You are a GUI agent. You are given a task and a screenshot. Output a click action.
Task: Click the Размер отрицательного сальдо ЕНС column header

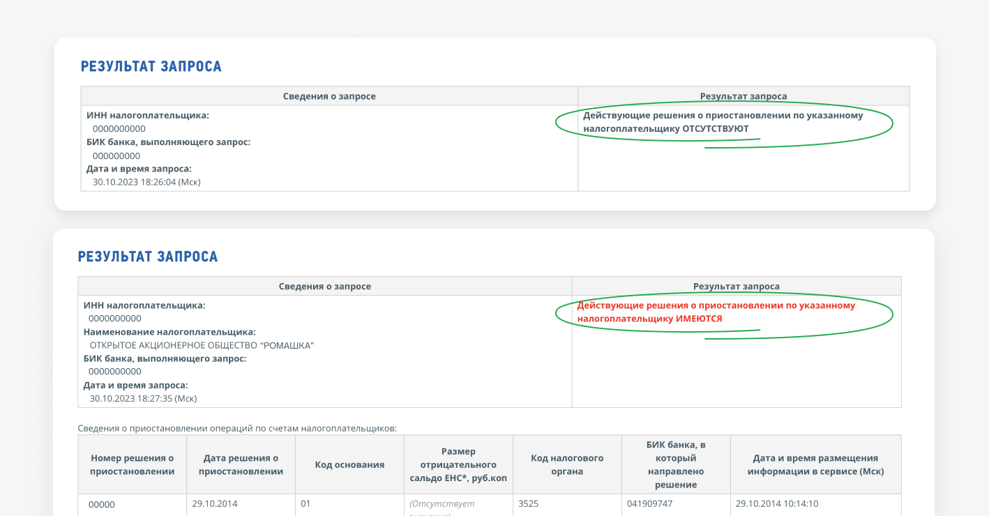[x=458, y=464]
